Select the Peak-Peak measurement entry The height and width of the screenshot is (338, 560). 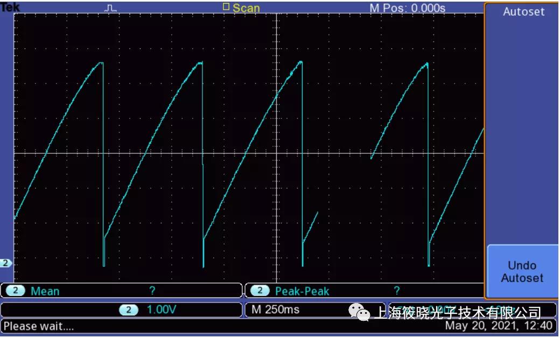pos(302,291)
